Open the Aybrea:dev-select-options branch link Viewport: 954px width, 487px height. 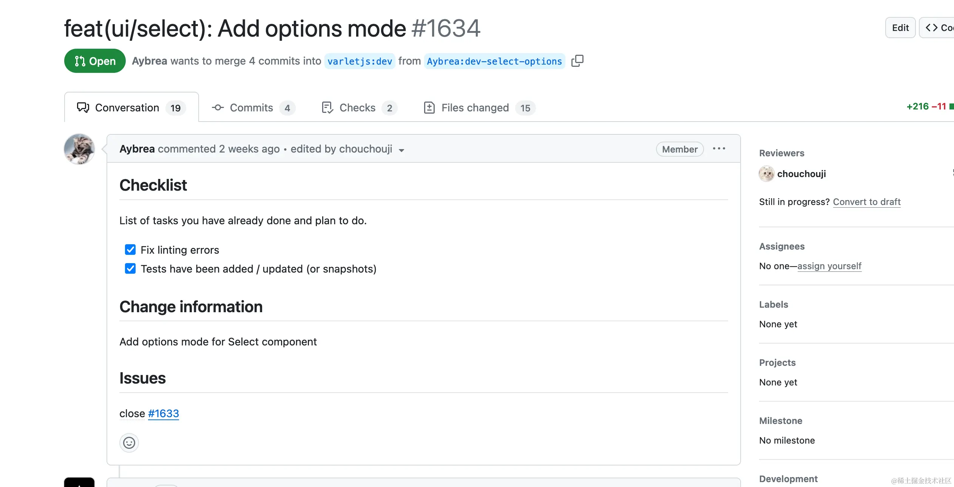point(494,61)
